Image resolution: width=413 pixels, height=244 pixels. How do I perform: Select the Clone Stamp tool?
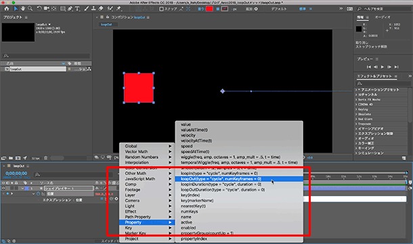(x=93, y=9)
